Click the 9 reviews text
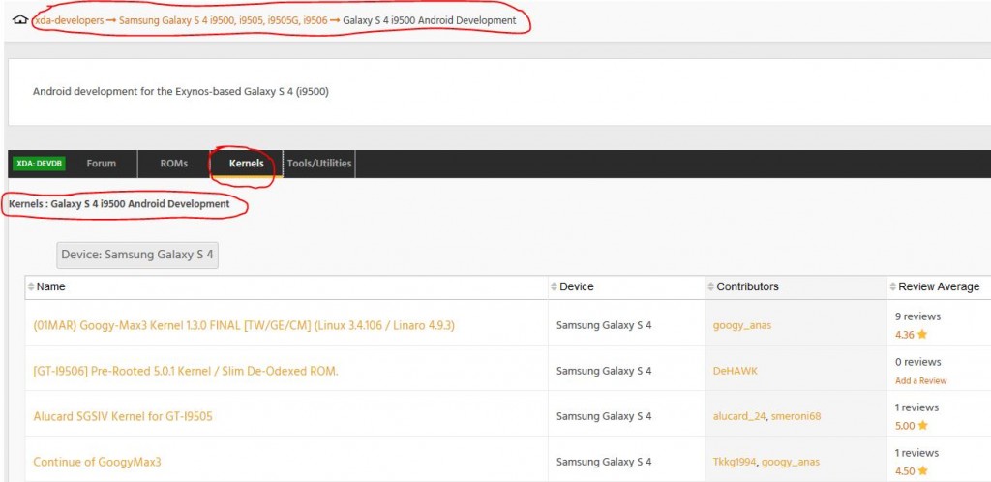This screenshot has height=482, width=991. click(x=917, y=316)
